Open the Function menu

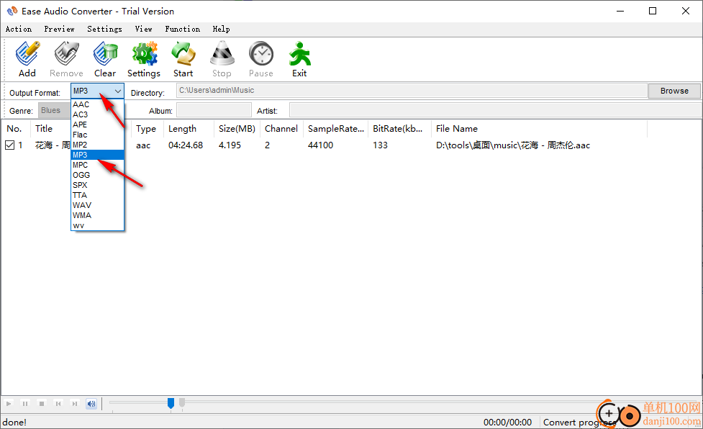(x=183, y=29)
